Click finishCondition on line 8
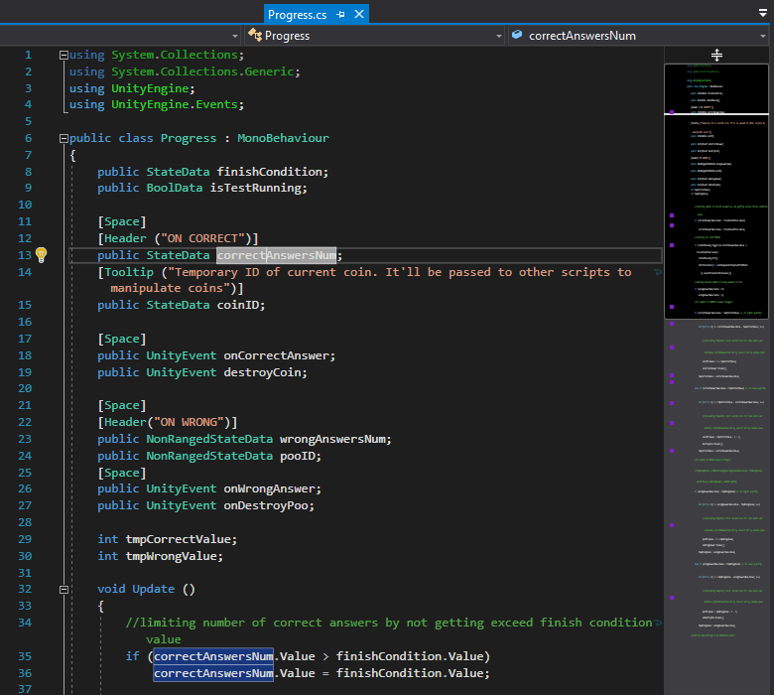 click(269, 172)
